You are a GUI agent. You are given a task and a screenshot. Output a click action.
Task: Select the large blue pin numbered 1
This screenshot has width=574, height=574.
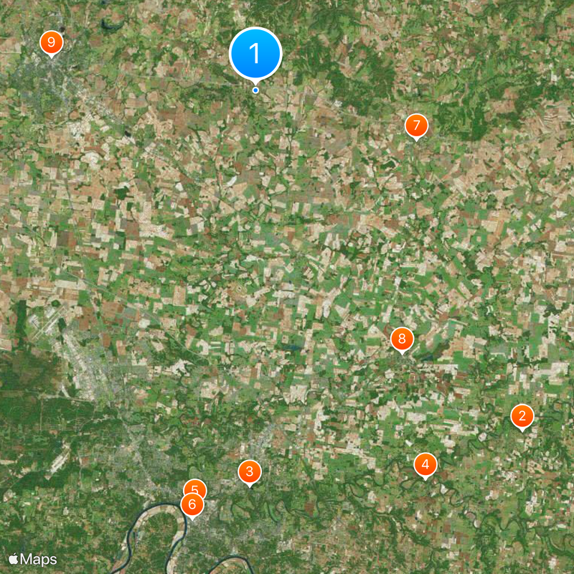pos(255,54)
